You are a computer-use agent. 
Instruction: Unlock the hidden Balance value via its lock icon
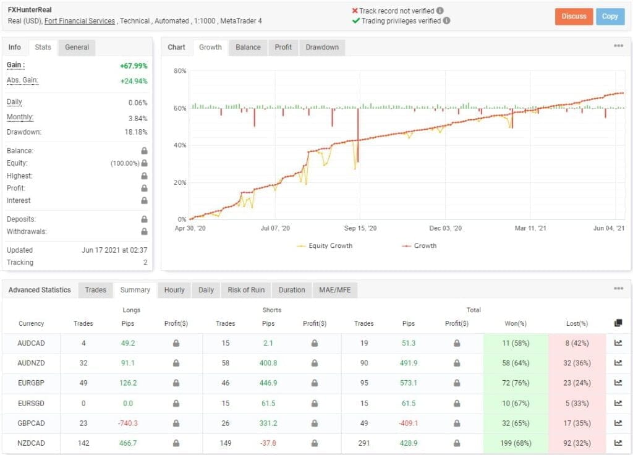[143, 150]
